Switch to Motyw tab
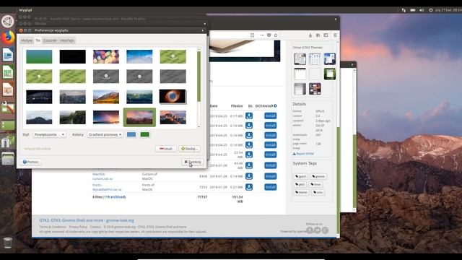Screen dimensions: 462x260 (x=27, y=40)
